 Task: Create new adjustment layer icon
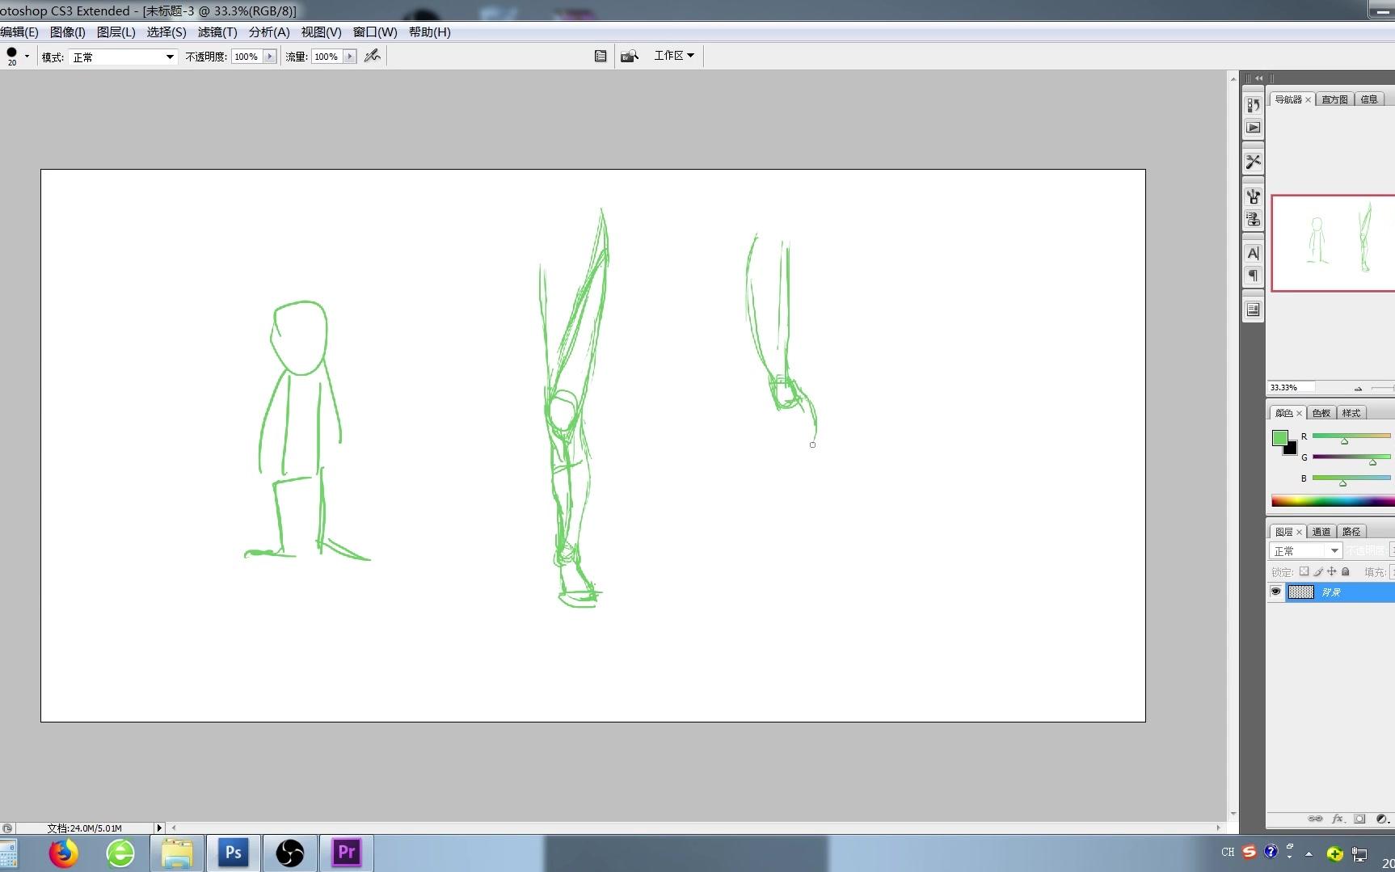tap(1382, 819)
